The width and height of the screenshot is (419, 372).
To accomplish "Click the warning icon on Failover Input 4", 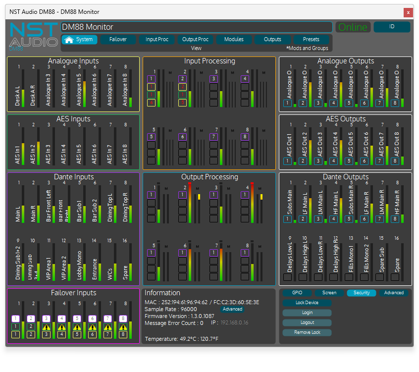I will [62, 326].
